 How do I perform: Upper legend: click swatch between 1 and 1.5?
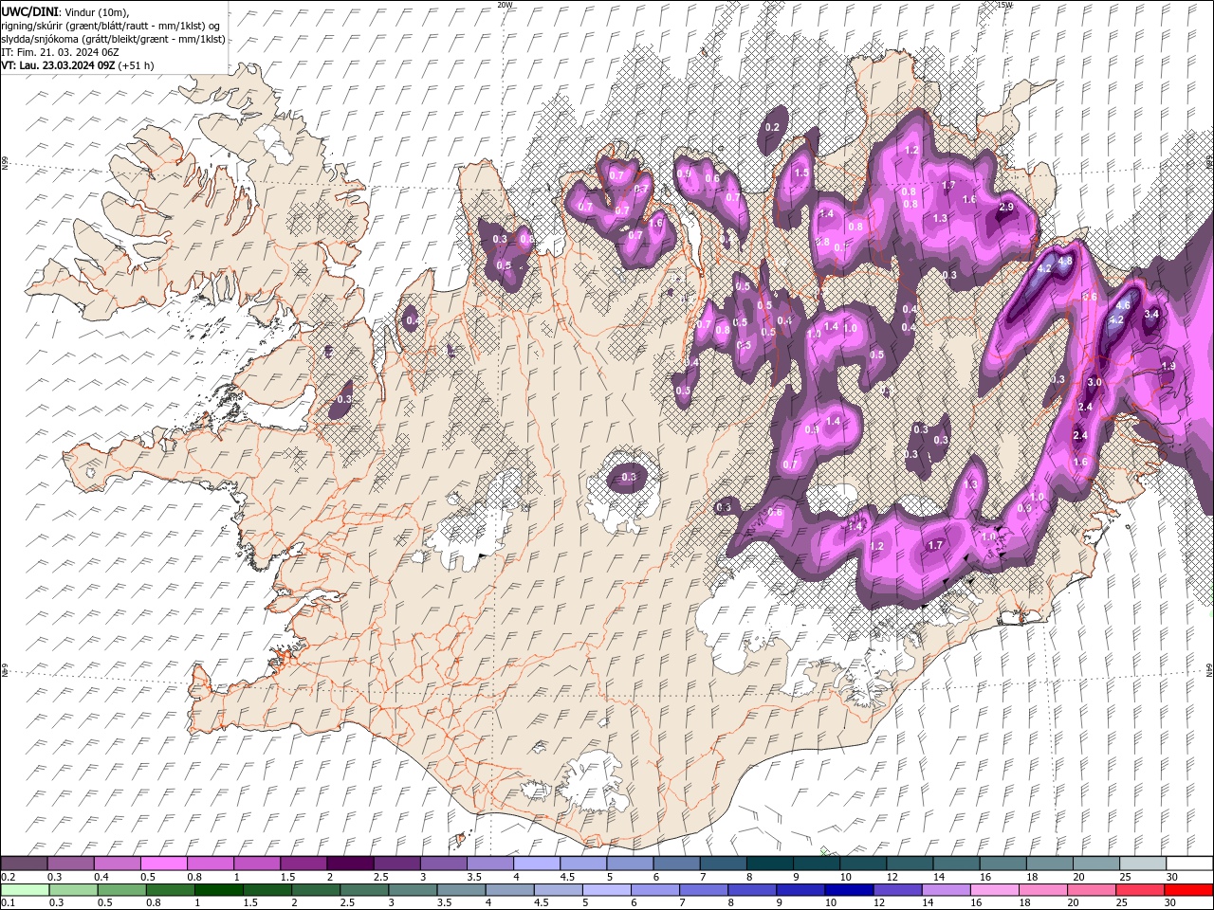pyautogui.click(x=256, y=864)
